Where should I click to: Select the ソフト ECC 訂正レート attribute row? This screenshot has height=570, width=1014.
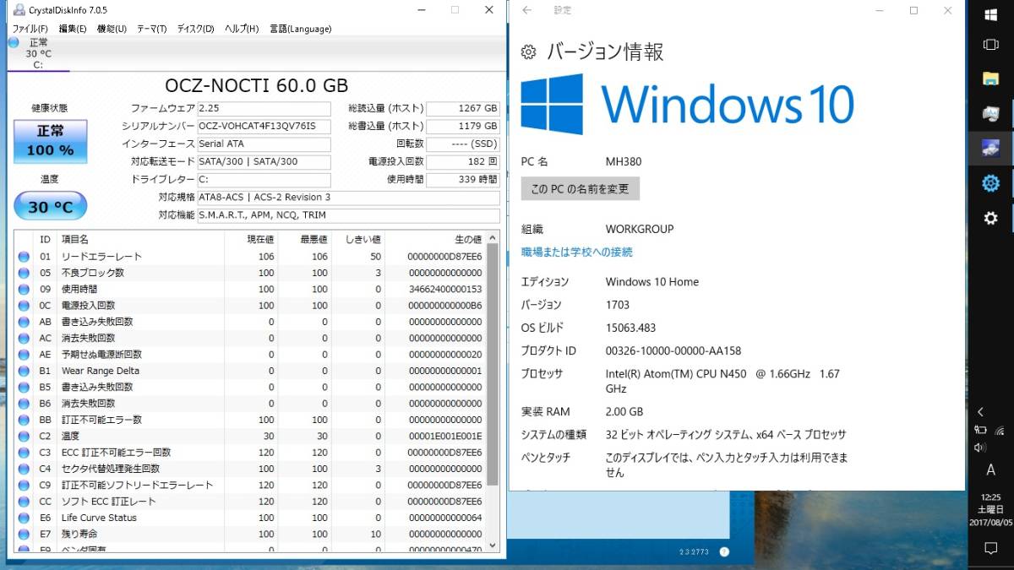(x=251, y=502)
